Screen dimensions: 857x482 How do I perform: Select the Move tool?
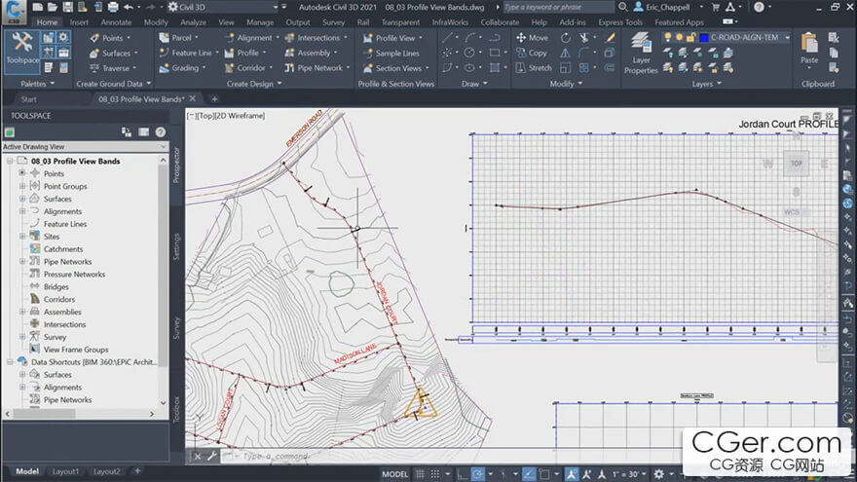[532, 38]
